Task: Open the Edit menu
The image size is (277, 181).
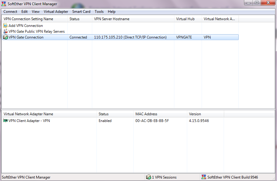Action: [x=25, y=12]
